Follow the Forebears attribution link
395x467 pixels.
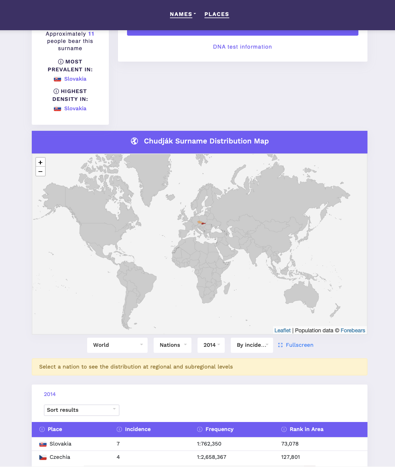(x=353, y=330)
